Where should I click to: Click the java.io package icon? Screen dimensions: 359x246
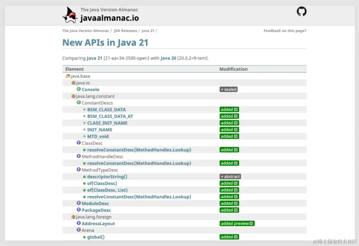73,83
